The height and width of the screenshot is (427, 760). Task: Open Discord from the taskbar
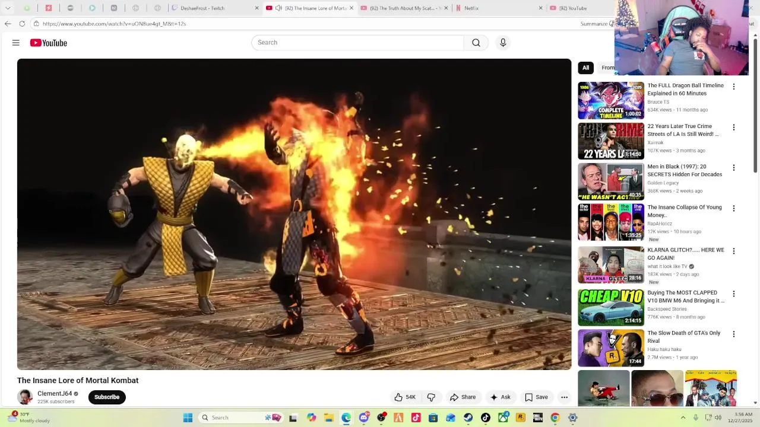coord(364,418)
